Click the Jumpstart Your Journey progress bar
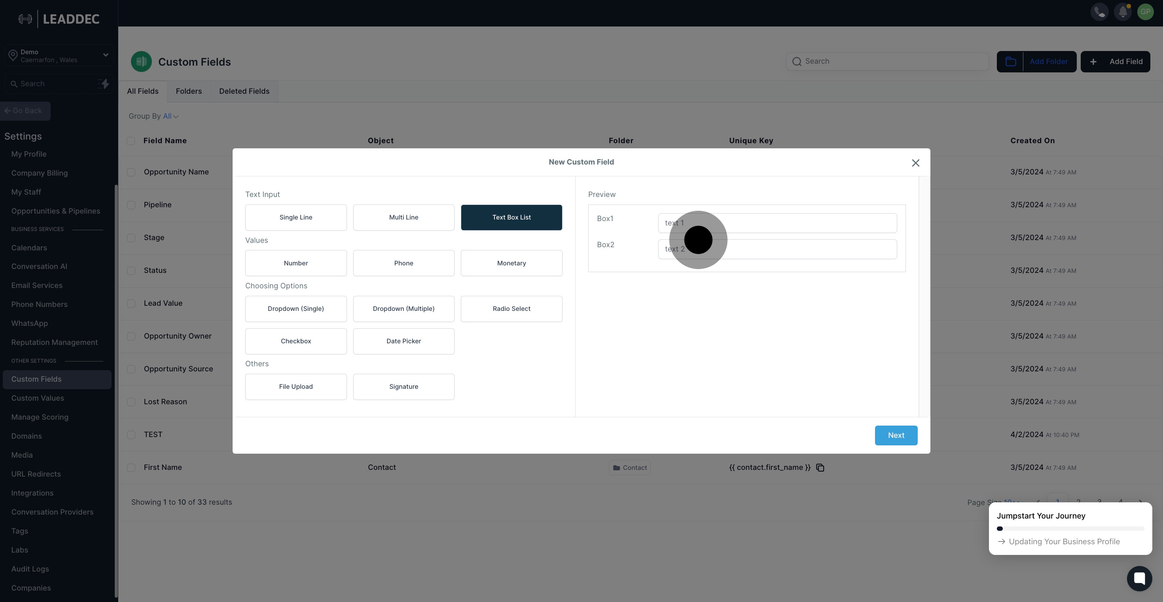 pyautogui.click(x=1070, y=528)
